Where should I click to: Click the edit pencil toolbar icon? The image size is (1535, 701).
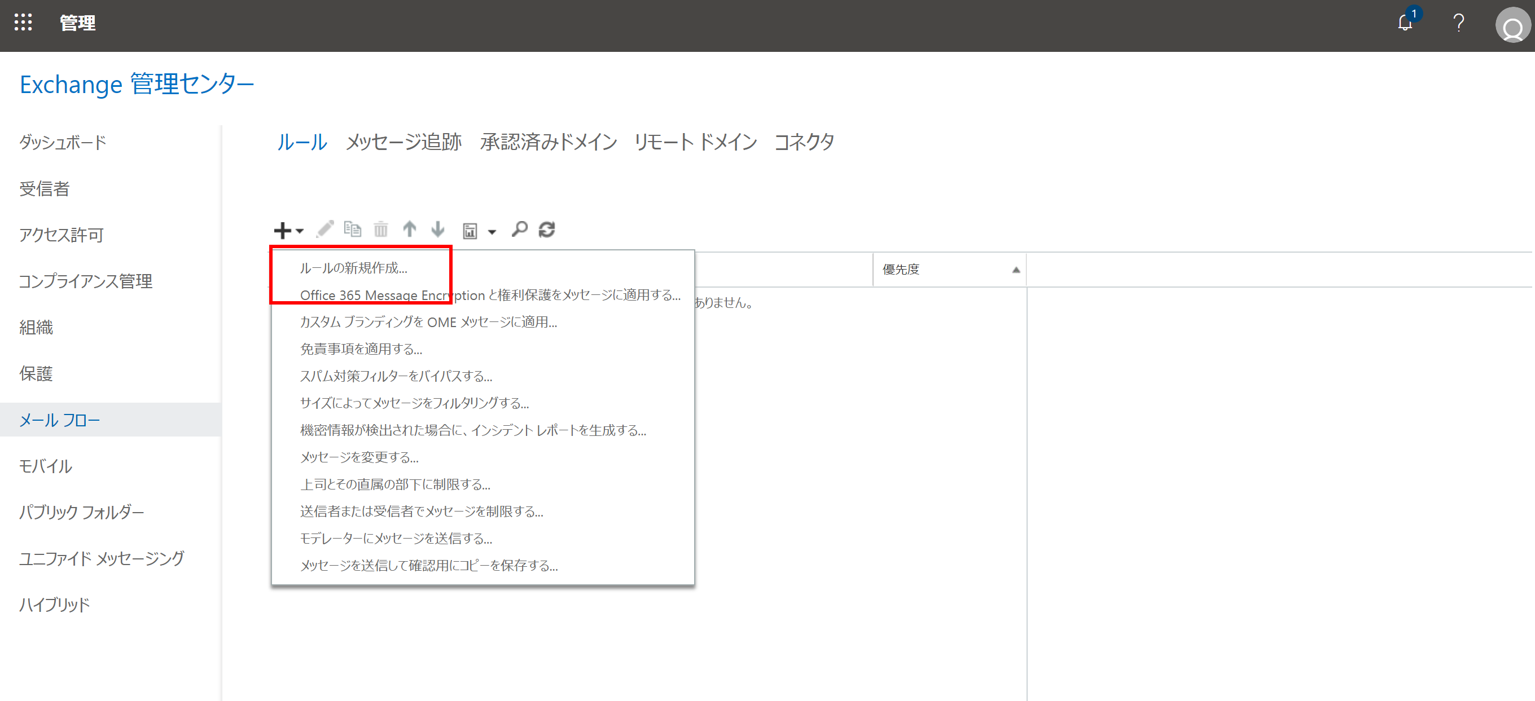pos(324,230)
